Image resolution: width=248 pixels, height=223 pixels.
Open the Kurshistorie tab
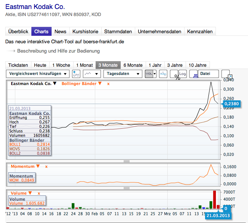coord(86,31)
